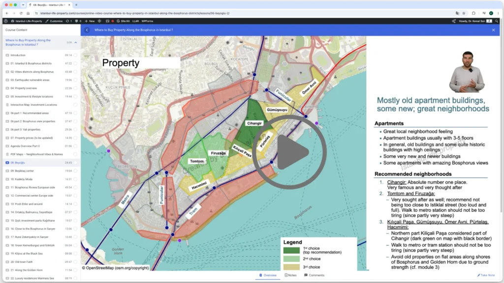This screenshot has height=283, width=504.
Task: Switch to the Overview tab
Action: point(268,275)
